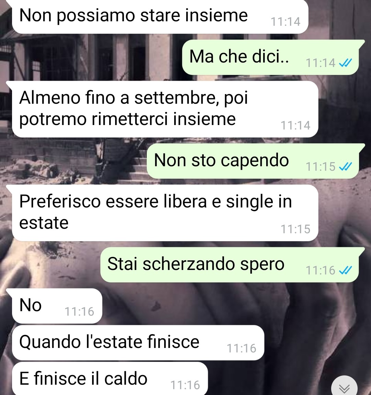Screen dimensions: 371x395
Task: Tap the 11:16 timestamp next to 'No'
Action: pyautogui.click(x=79, y=312)
